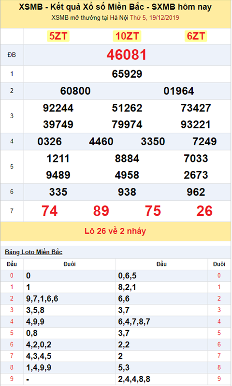Open the Bảng Loto Miền Bắc link
The image size is (232, 386).
tap(33, 252)
